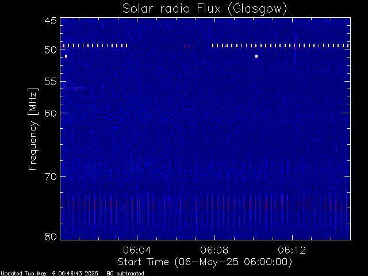Click the 'BG subtracted' note
The height and width of the screenshot is (276, 368).
pyautogui.click(x=125, y=274)
